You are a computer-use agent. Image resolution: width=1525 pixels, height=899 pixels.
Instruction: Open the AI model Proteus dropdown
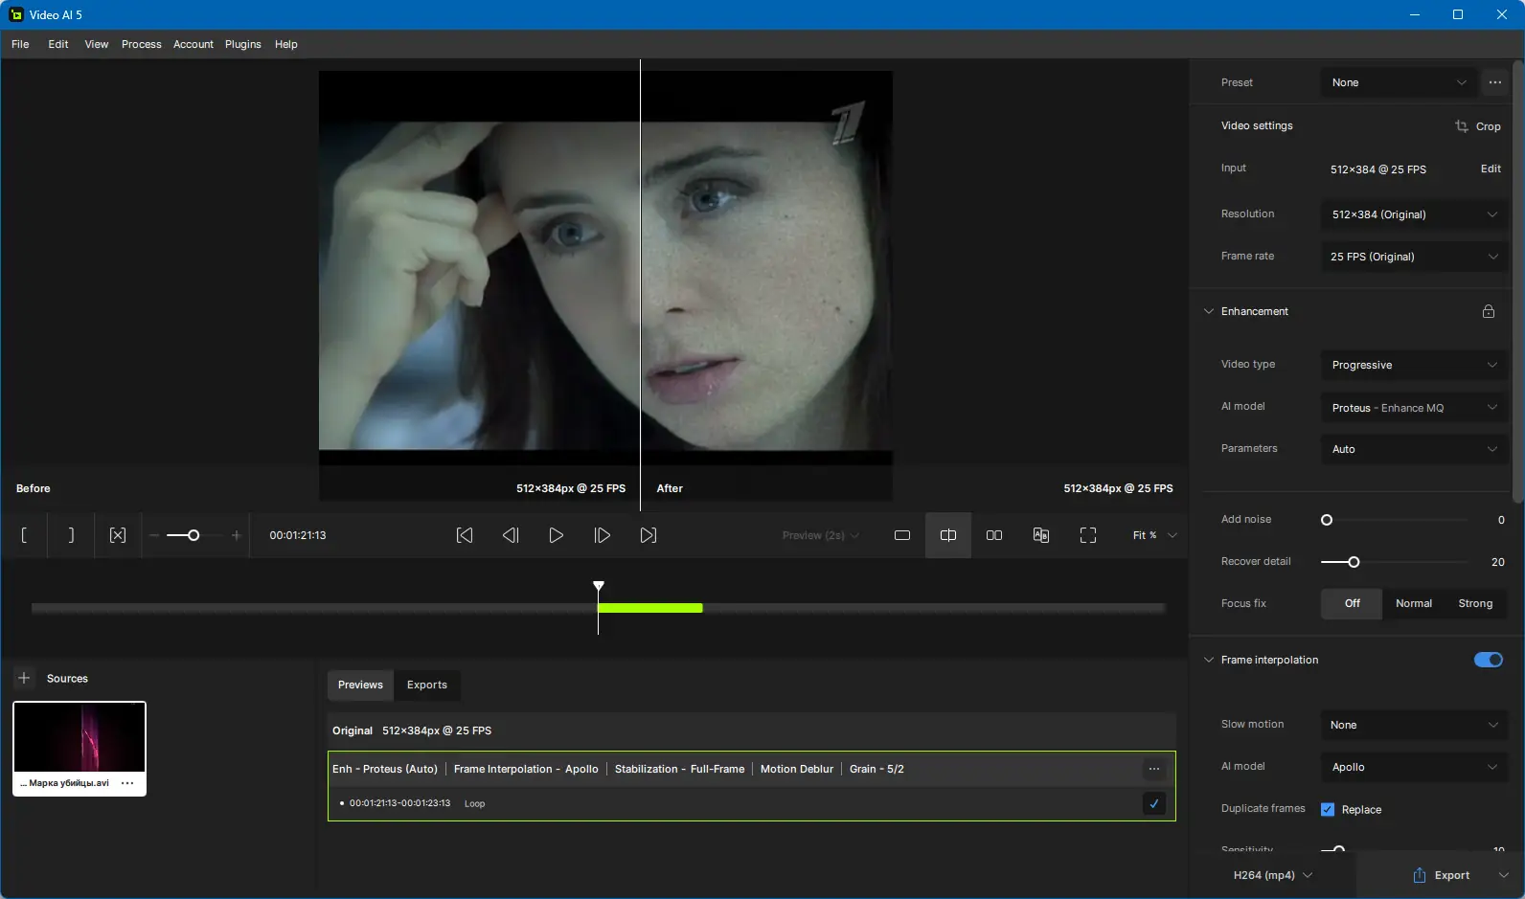click(x=1412, y=408)
